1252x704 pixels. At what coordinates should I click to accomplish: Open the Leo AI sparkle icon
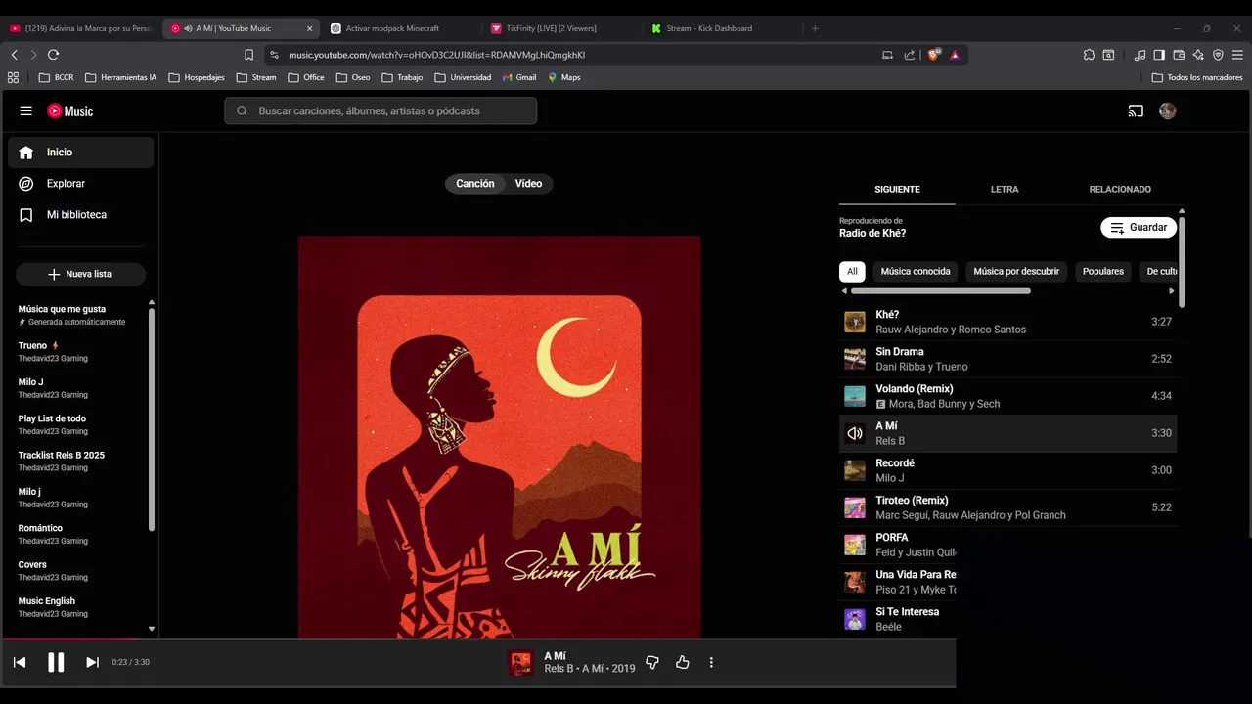pos(1198,55)
